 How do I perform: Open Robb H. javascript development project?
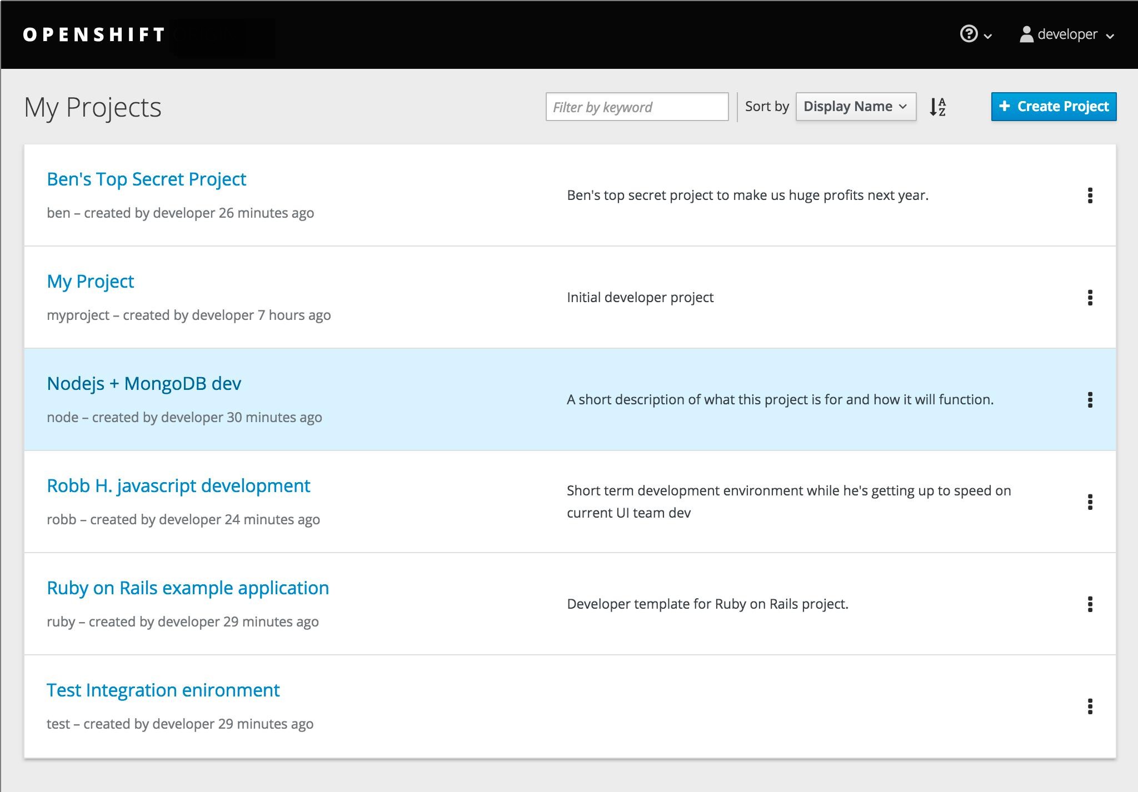point(178,486)
